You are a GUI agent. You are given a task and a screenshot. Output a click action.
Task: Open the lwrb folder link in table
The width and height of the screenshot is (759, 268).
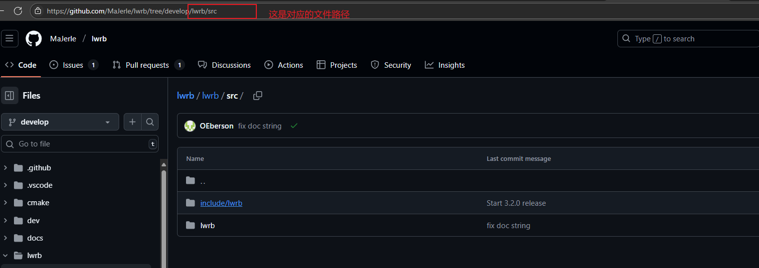pyautogui.click(x=207, y=226)
